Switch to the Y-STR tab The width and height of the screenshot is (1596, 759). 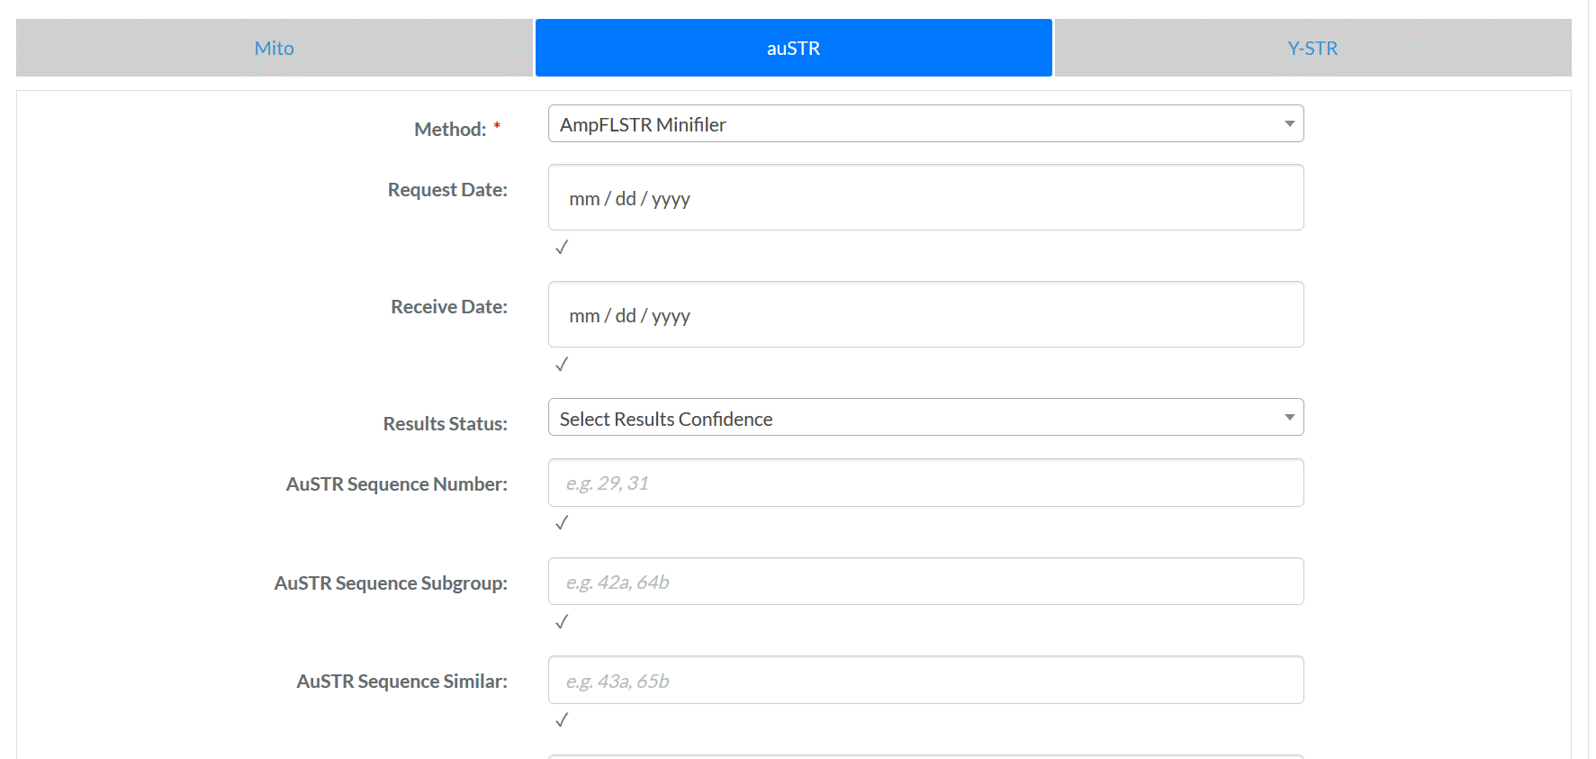coord(1312,48)
